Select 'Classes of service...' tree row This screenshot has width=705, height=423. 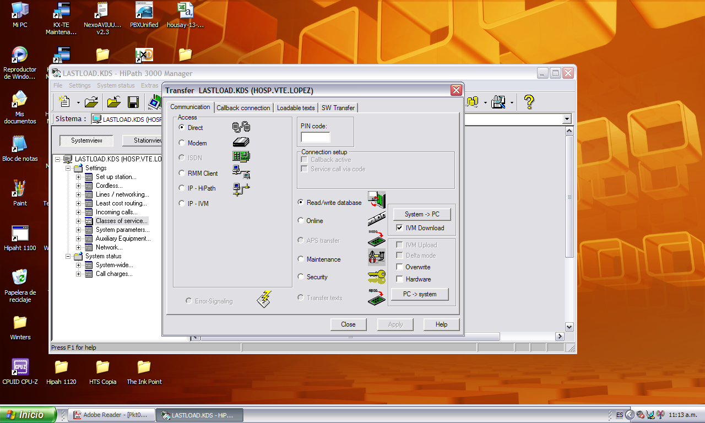tap(121, 221)
